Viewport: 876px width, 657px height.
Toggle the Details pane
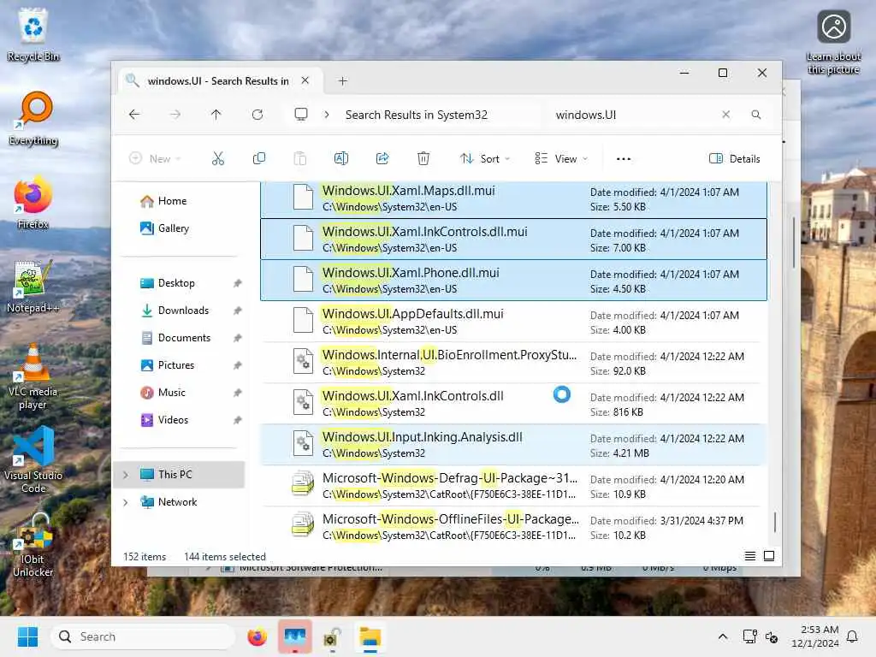[x=734, y=158]
